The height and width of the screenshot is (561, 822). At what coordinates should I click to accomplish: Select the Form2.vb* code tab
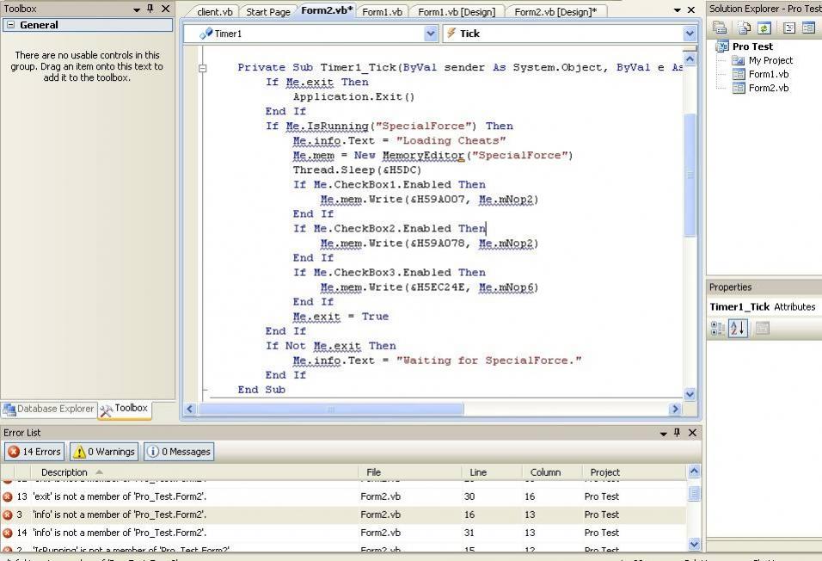click(327, 10)
